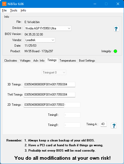Minimize the NiBiTor window
This screenshot has height=164, width=124.
(95, 4)
